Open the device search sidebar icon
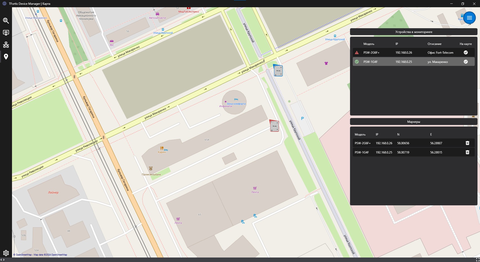 tap(6, 21)
